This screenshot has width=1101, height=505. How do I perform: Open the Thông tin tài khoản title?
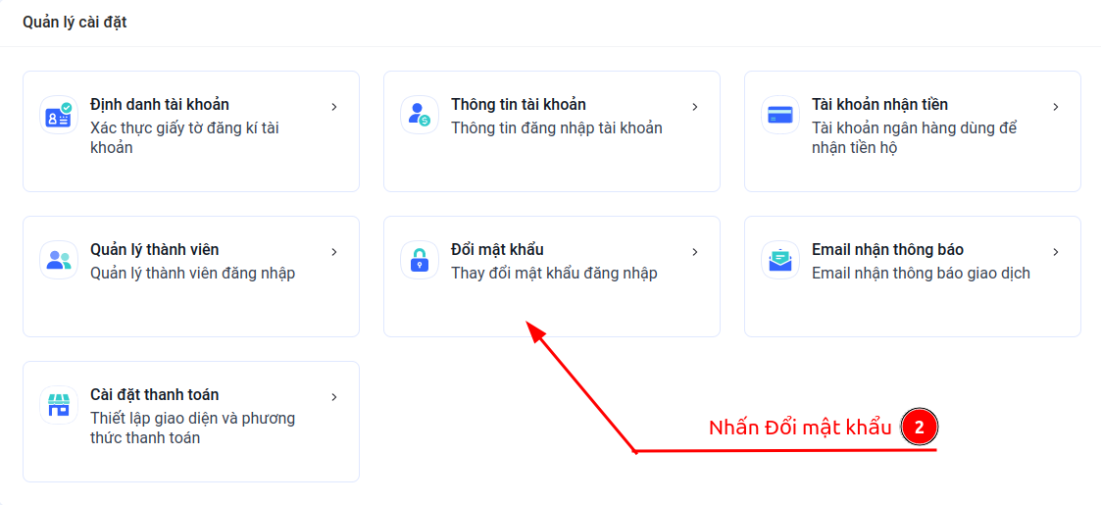[x=519, y=105]
